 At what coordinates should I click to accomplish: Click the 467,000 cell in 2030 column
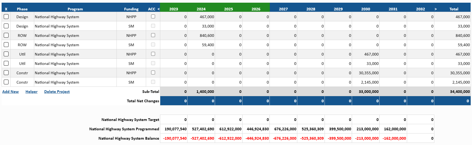(366, 54)
